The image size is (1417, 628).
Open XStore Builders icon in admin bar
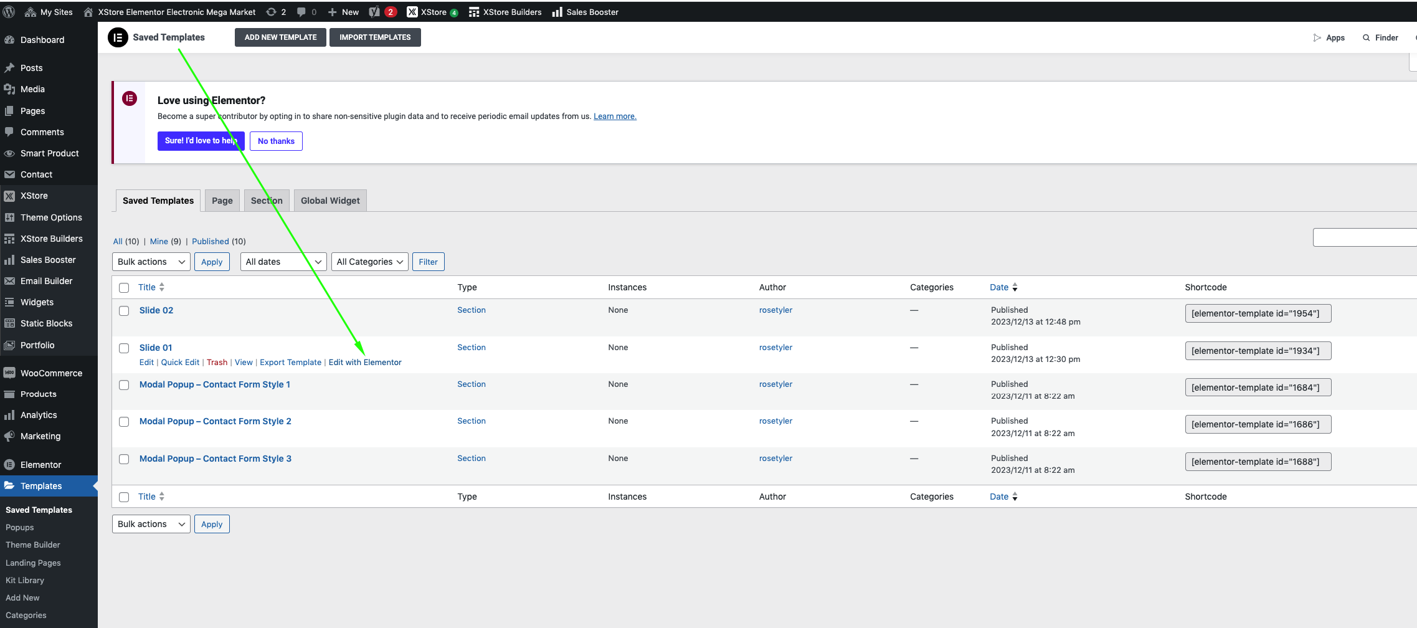pyautogui.click(x=474, y=12)
